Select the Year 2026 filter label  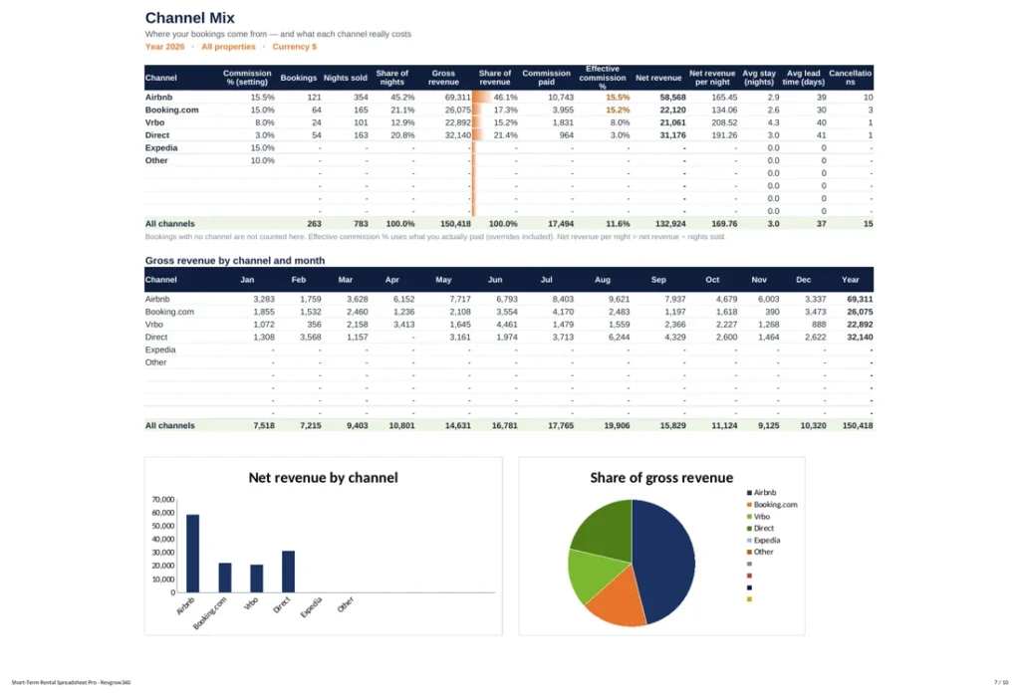tap(164, 47)
